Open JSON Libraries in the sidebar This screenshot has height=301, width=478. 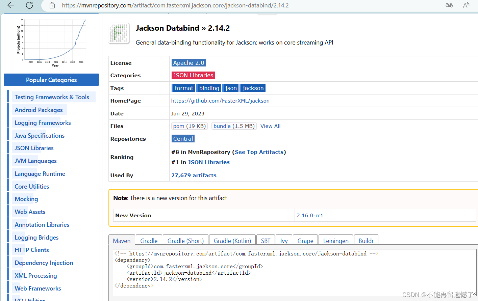[34, 148]
